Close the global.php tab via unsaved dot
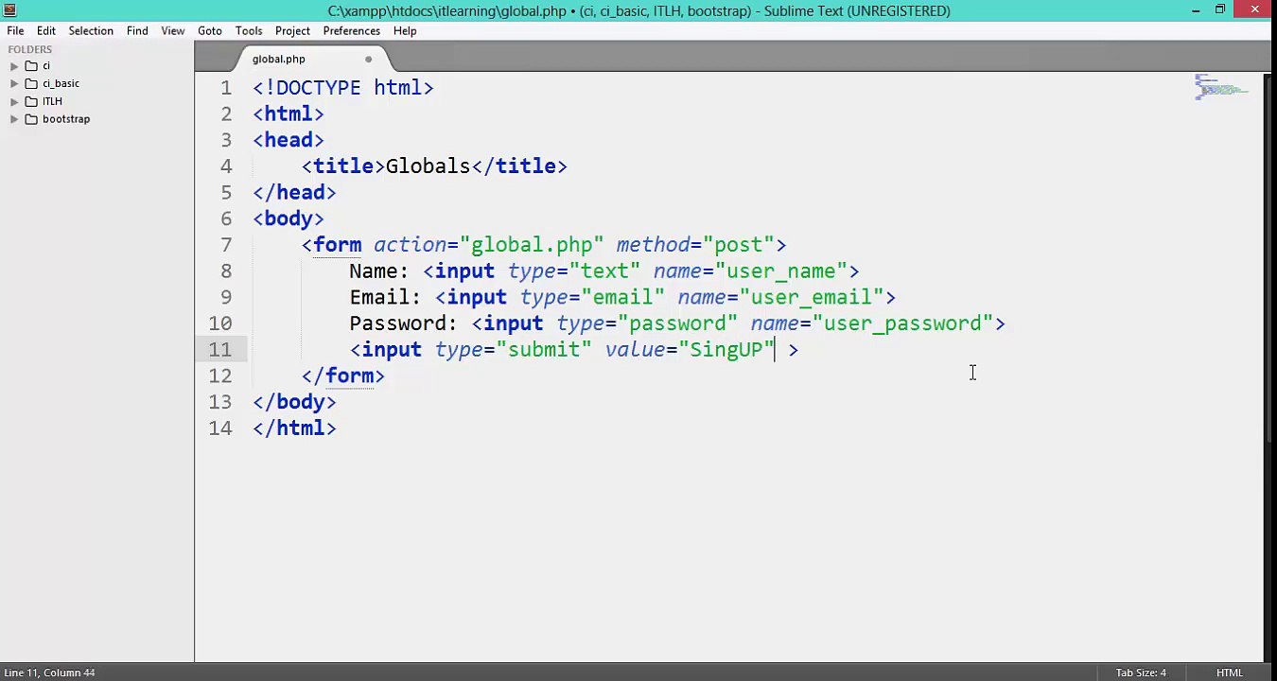Screen dimensions: 1277x681 pos(368,59)
